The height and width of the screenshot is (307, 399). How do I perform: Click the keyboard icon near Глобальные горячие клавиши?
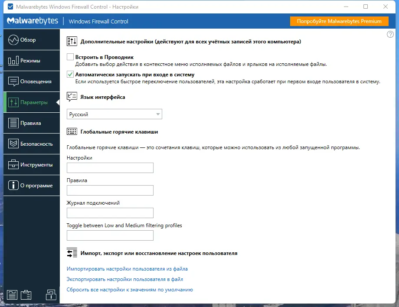(x=72, y=131)
